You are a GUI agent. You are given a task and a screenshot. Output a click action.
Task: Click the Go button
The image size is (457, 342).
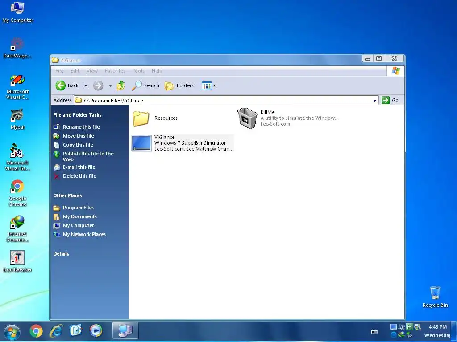pos(390,100)
